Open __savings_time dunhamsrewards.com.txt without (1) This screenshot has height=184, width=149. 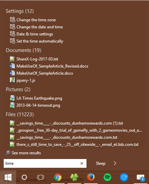pos(67,137)
